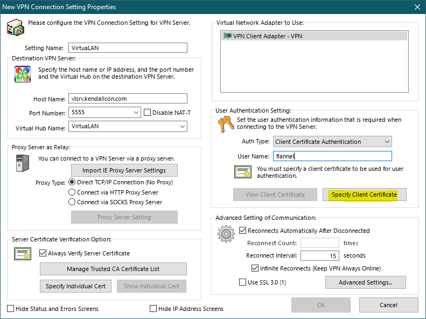Viewport: 426px width, 319px height.
Task: Click the Destination VPN Server people icon
Action: [22, 74]
